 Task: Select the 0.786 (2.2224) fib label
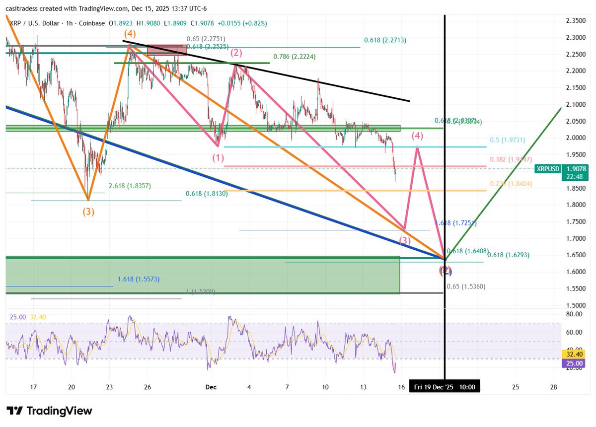(x=295, y=57)
